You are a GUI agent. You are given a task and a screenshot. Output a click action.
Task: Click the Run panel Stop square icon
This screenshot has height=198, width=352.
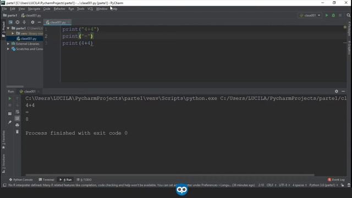[x=10, y=105]
